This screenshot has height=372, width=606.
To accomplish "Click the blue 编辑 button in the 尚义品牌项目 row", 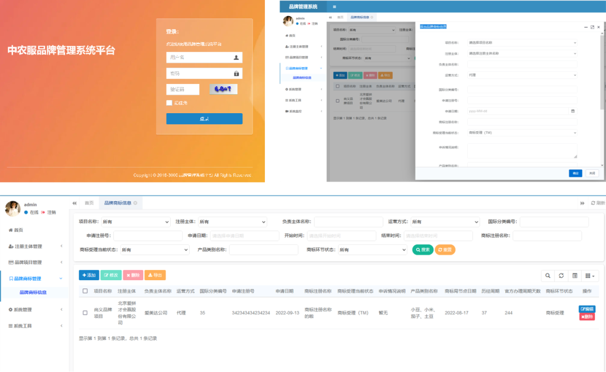I will click(x=587, y=309).
